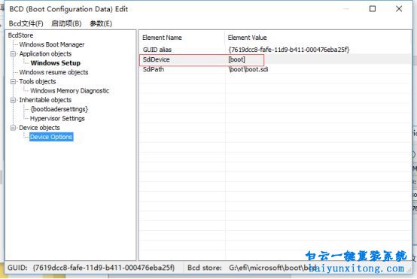Select the Application objects tree item
Viewport: 417px width, 279px height.
pos(45,53)
